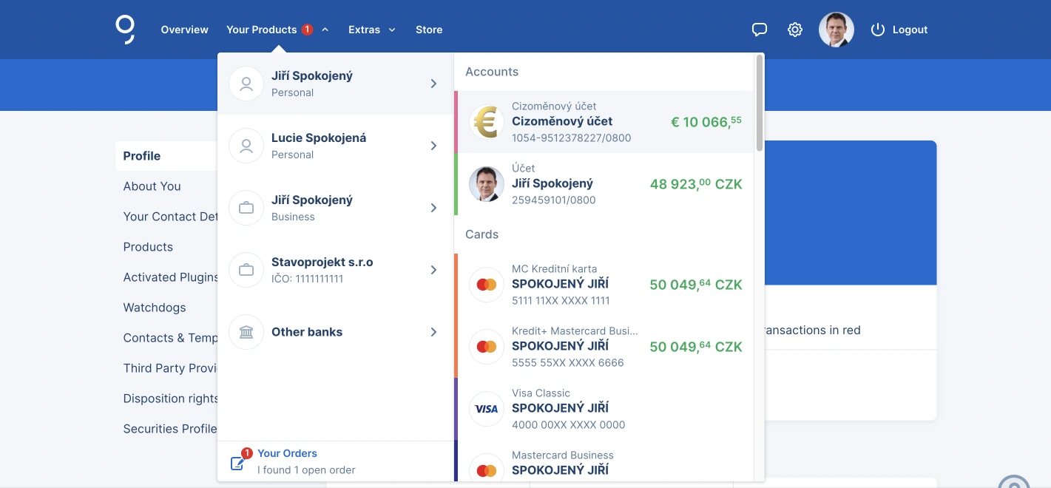Open the Store menu item
The height and width of the screenshot is (488, 1051).
click(x=429, y=30)
